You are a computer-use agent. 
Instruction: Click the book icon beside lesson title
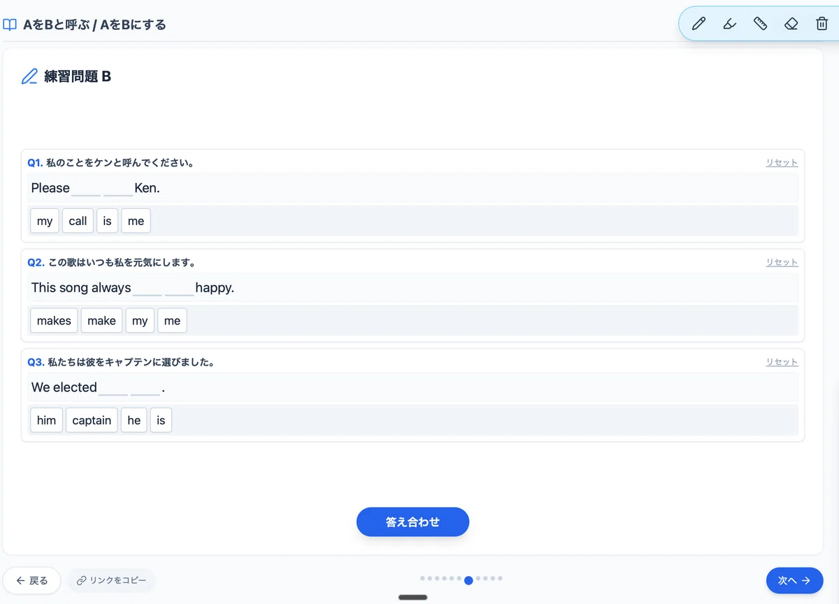10,25
